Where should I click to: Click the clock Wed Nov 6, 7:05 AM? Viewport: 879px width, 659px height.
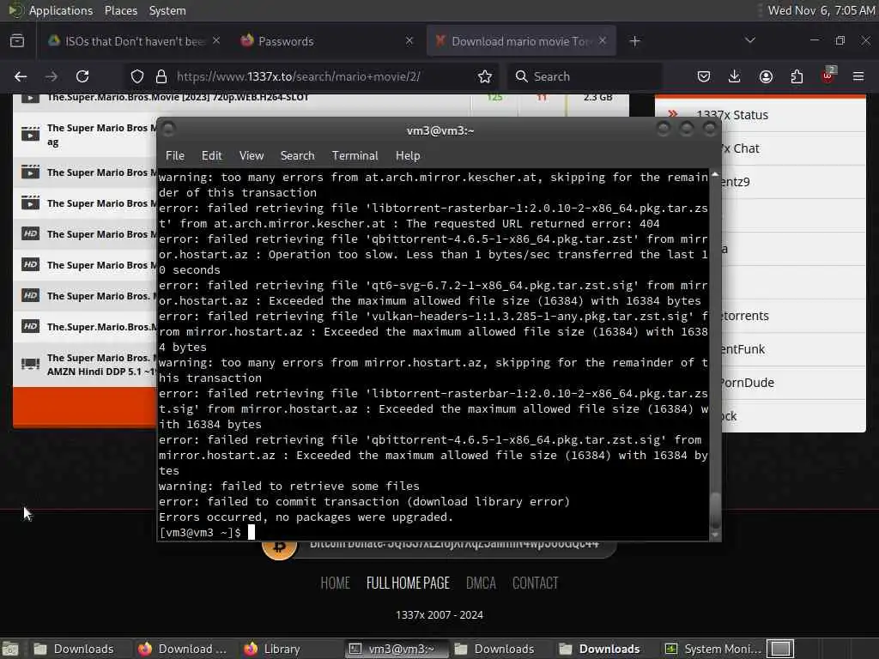821,10
